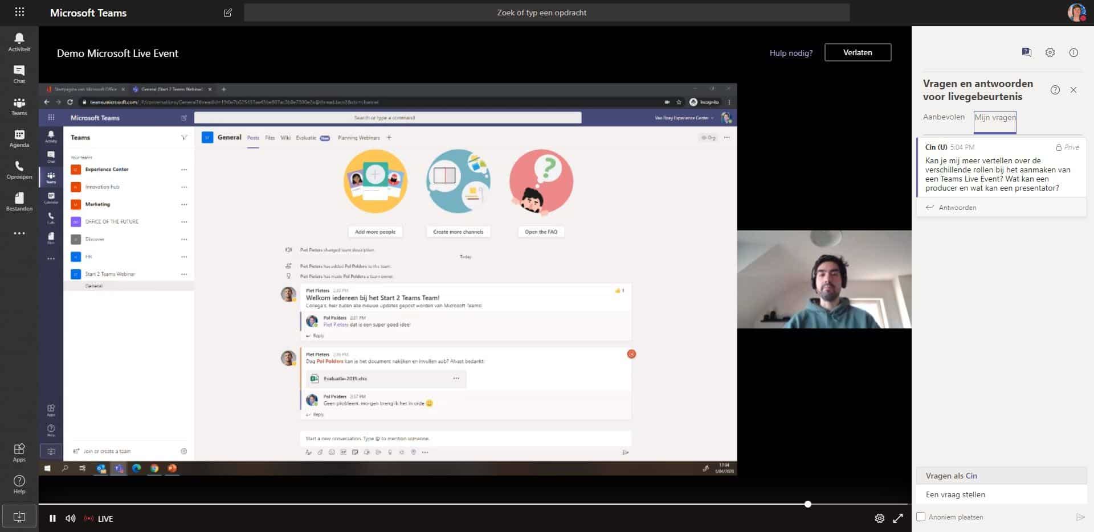1094x532 pixels.
Task: Start a new chat with compose icon
Action: tap(227, 13)
